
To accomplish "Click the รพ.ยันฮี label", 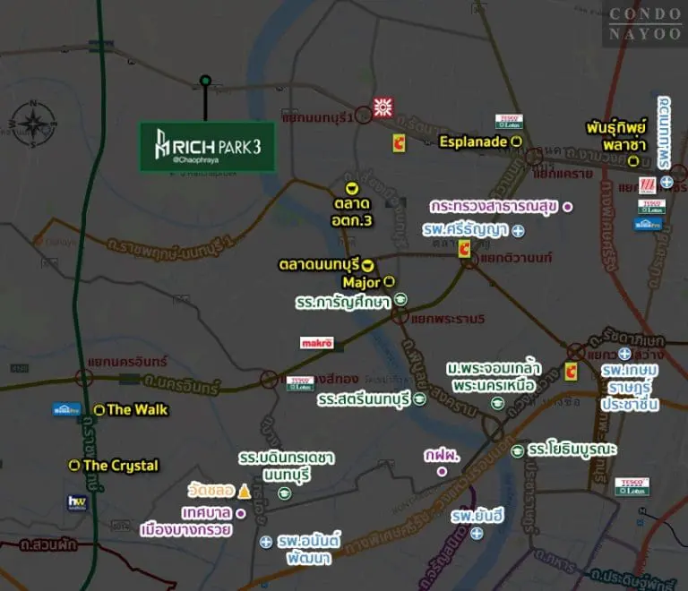I will point(477,516).
